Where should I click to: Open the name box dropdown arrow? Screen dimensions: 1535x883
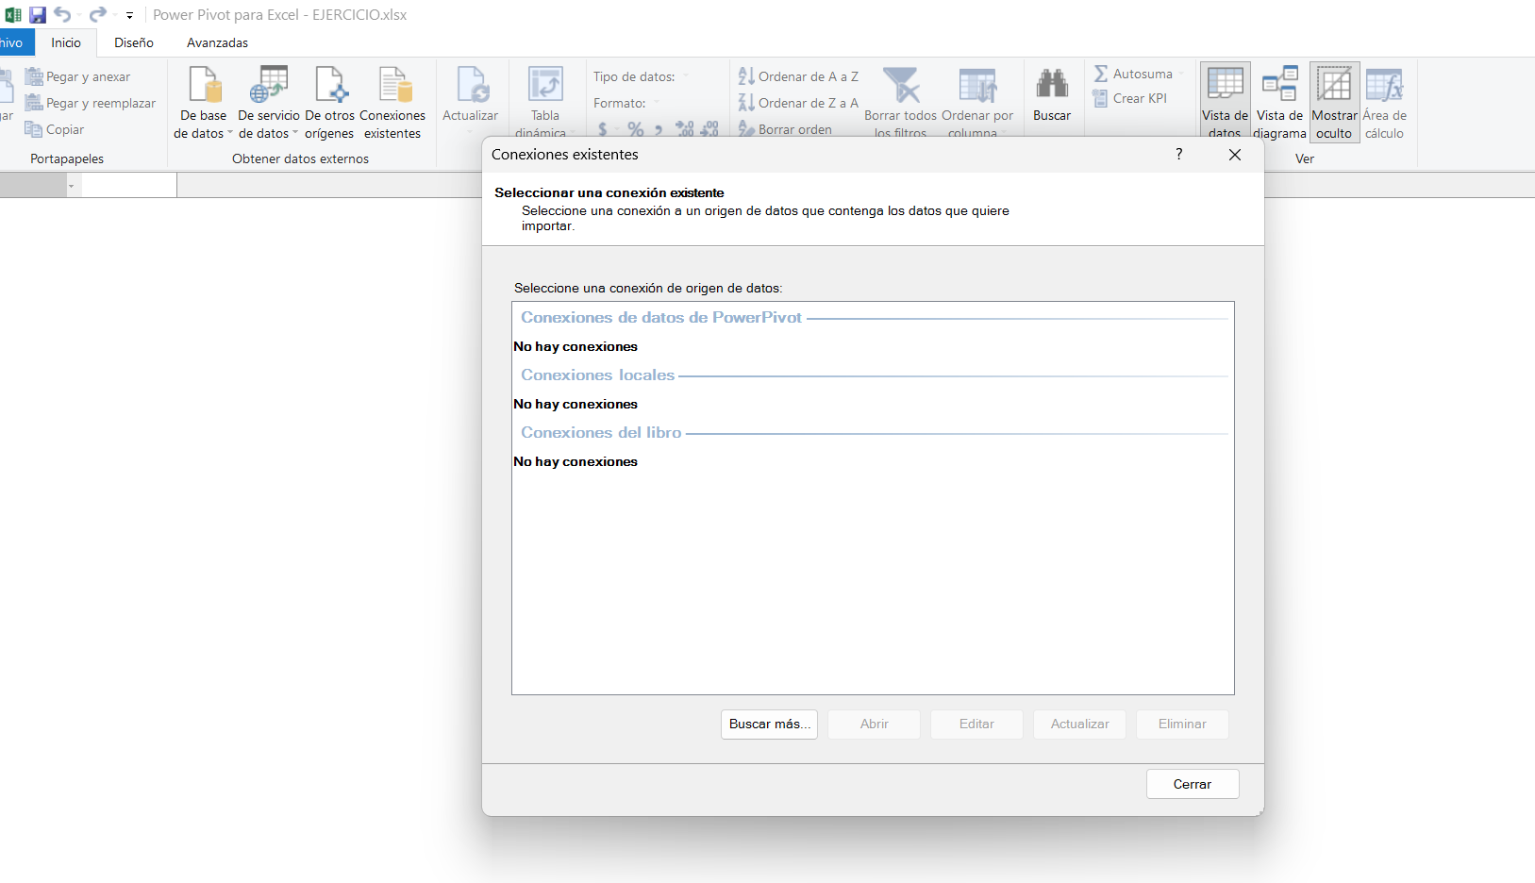pyautogui.click(x=71, y=186)
